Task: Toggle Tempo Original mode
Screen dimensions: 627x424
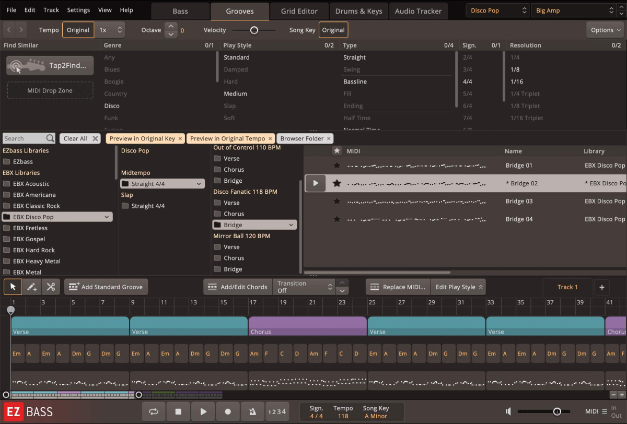Action: (78, 30)
